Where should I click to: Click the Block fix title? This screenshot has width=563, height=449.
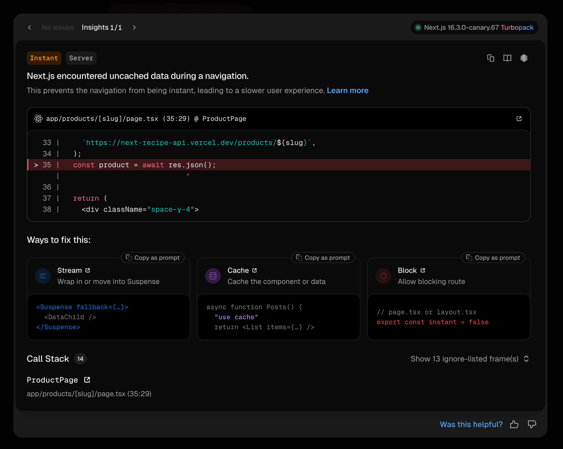pyautogui.click(x=407, y=270)
